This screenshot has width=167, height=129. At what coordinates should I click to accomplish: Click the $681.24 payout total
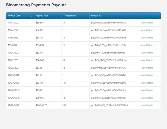tap(39, 38)
